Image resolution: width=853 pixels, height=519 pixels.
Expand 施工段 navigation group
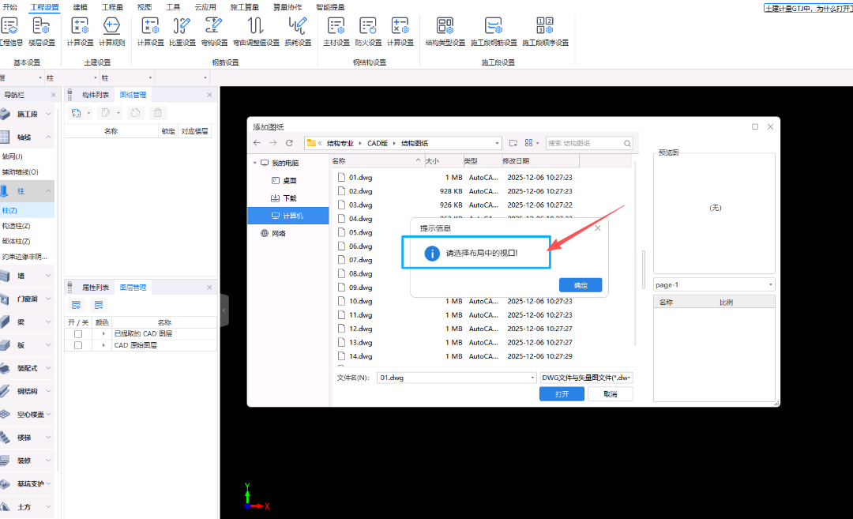pos(48,114)
